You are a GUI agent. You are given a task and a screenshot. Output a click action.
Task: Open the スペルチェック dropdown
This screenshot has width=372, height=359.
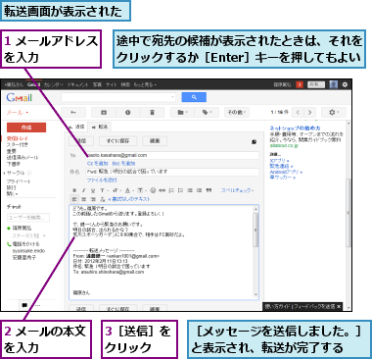237,190
